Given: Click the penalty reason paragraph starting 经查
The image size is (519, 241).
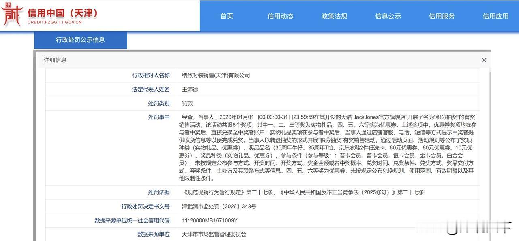Looking at the screenshot, I should point(327,148).
